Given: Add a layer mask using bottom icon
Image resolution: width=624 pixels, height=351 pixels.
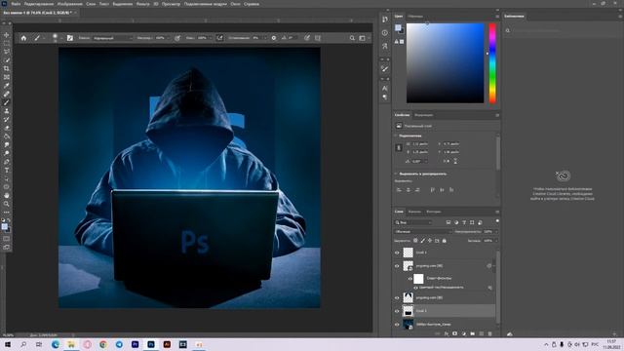Looking at the screenshot, I should [x=455, y=333].
